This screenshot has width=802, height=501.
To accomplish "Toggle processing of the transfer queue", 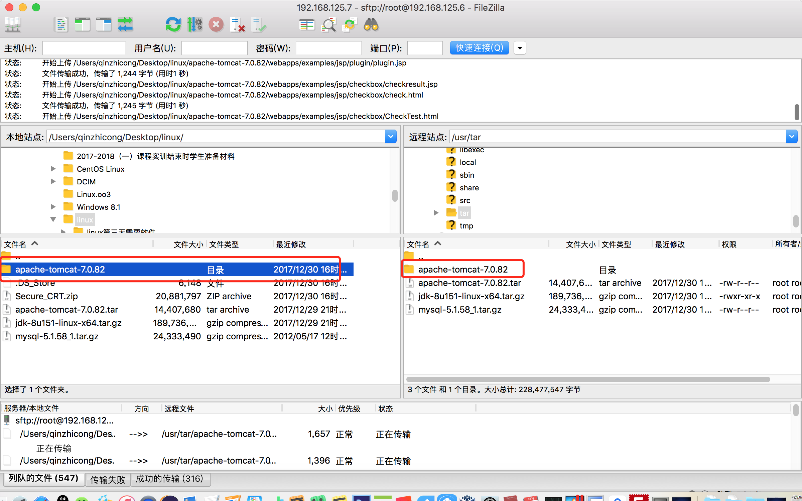I will pos(195,25).
